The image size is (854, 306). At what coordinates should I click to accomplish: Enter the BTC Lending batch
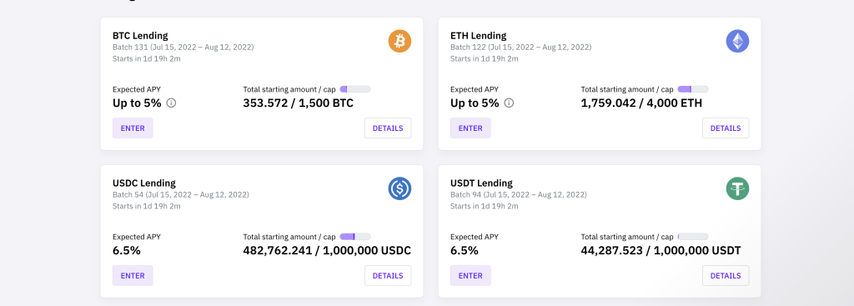[133, 128]
